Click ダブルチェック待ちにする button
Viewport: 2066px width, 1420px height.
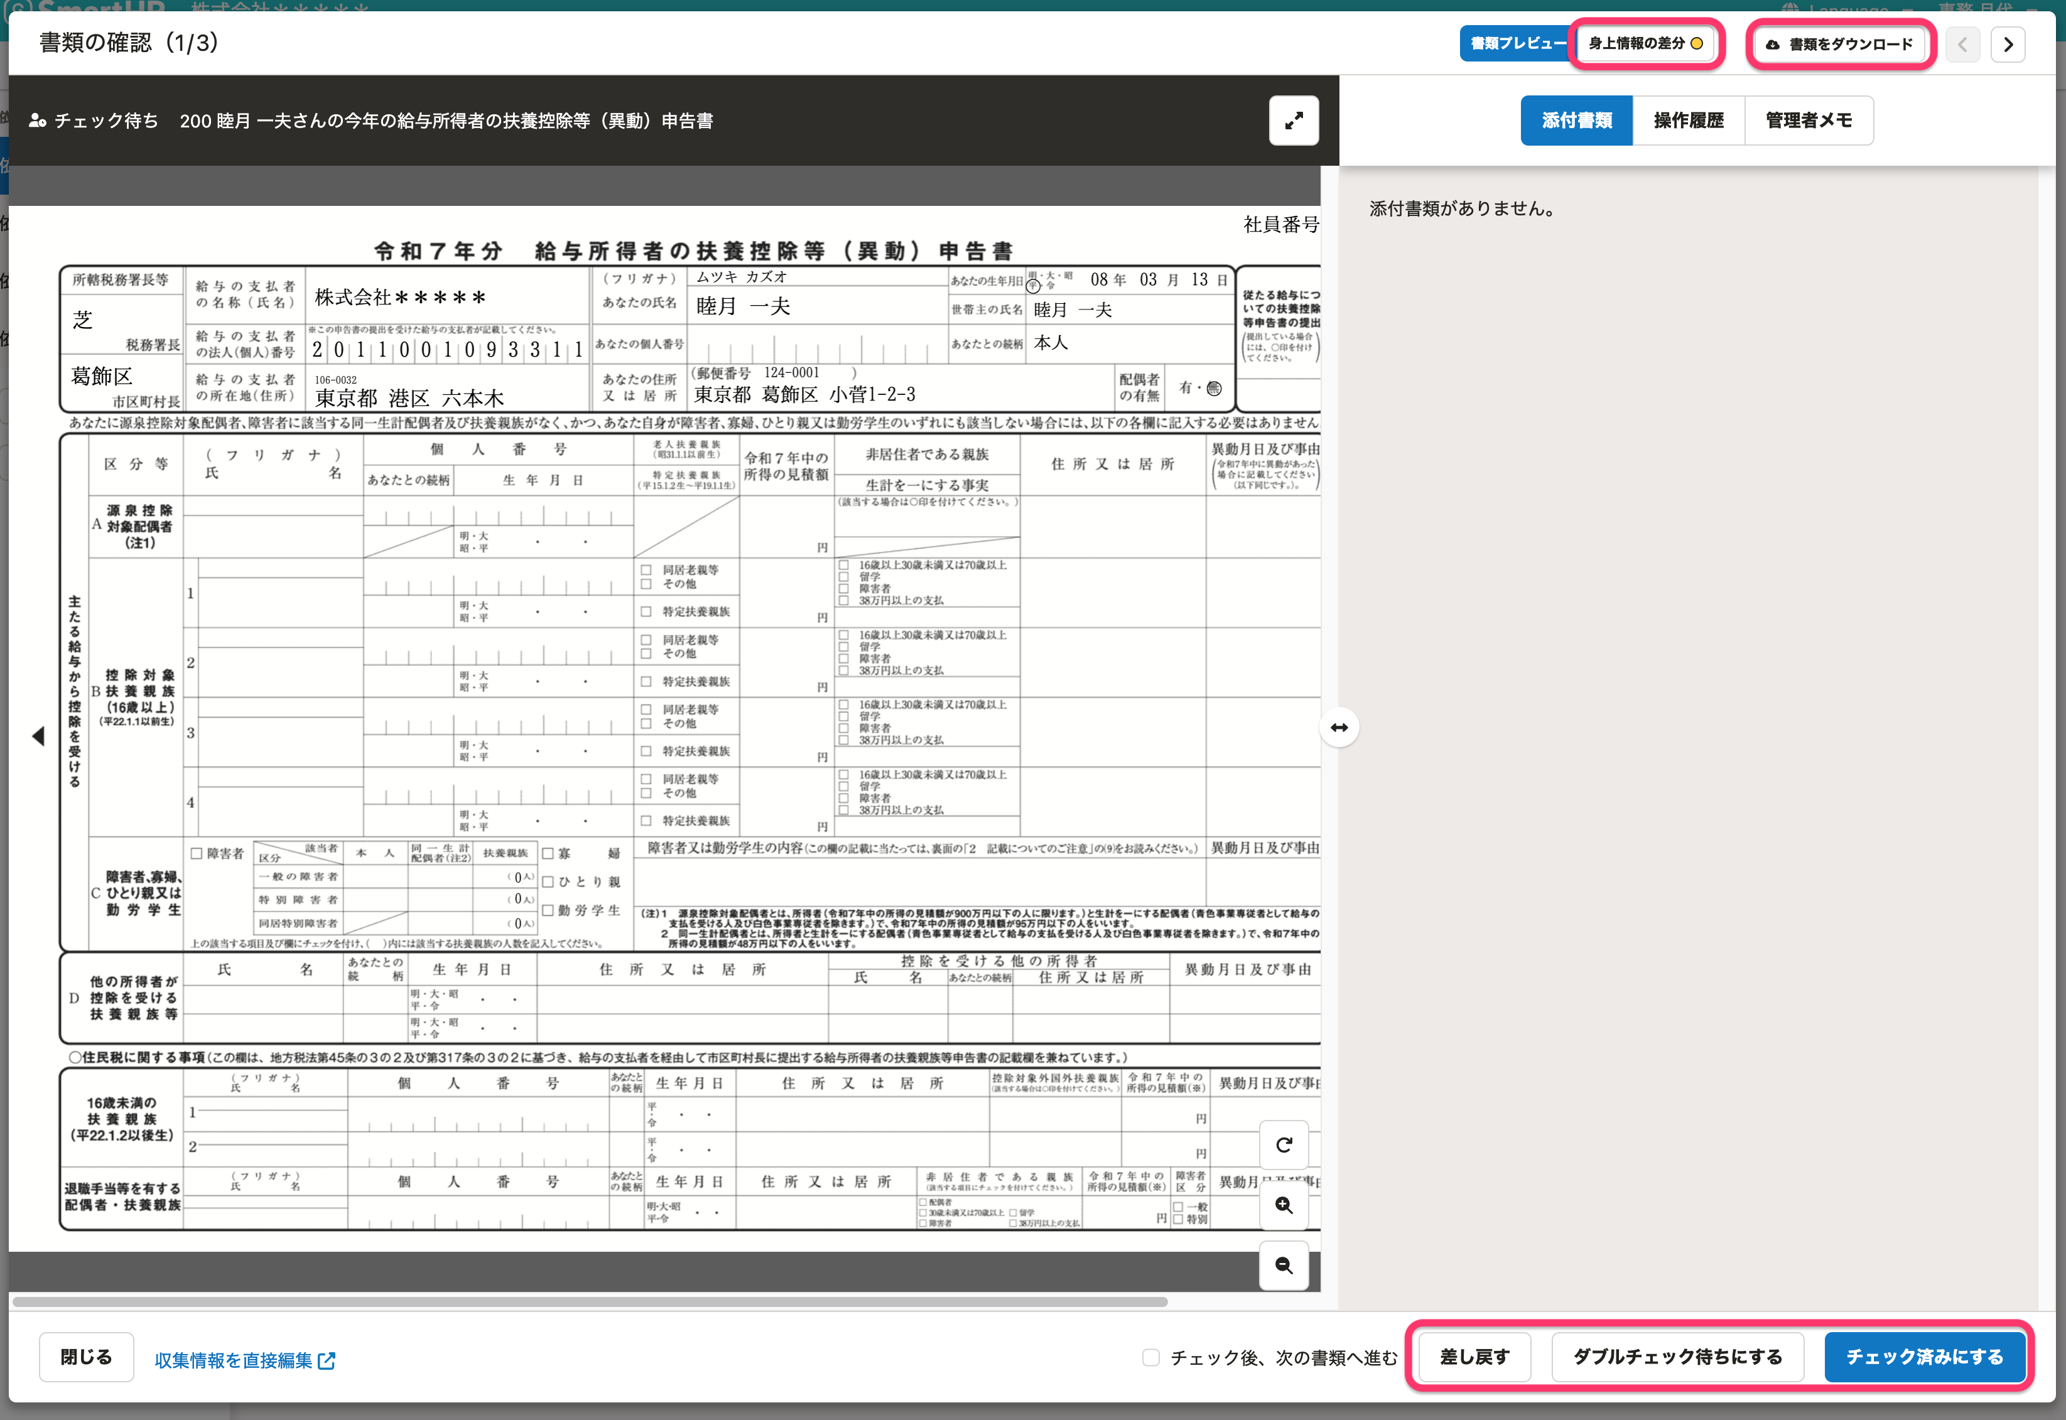[1677, 1357]
